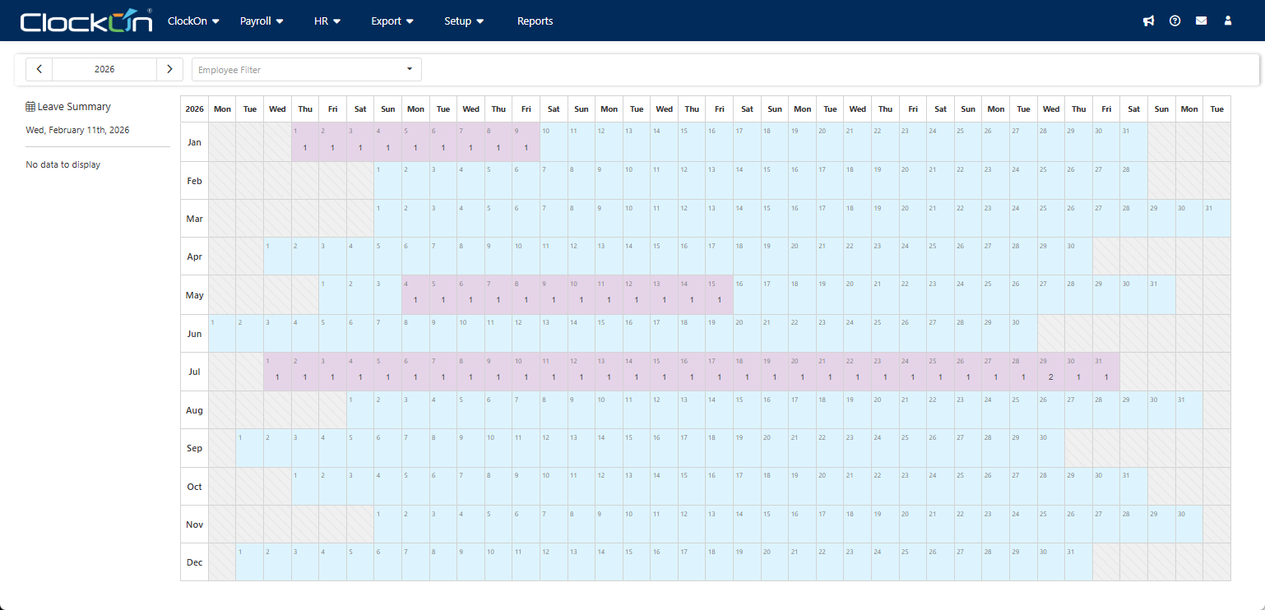Select the Jun month row label
This screenshot has width=1265, height=610.
coord(195,334)
